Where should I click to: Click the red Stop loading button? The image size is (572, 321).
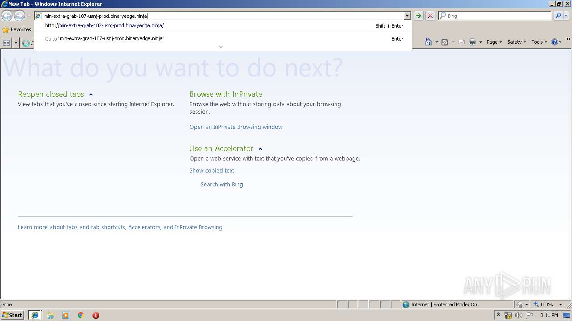430,16
